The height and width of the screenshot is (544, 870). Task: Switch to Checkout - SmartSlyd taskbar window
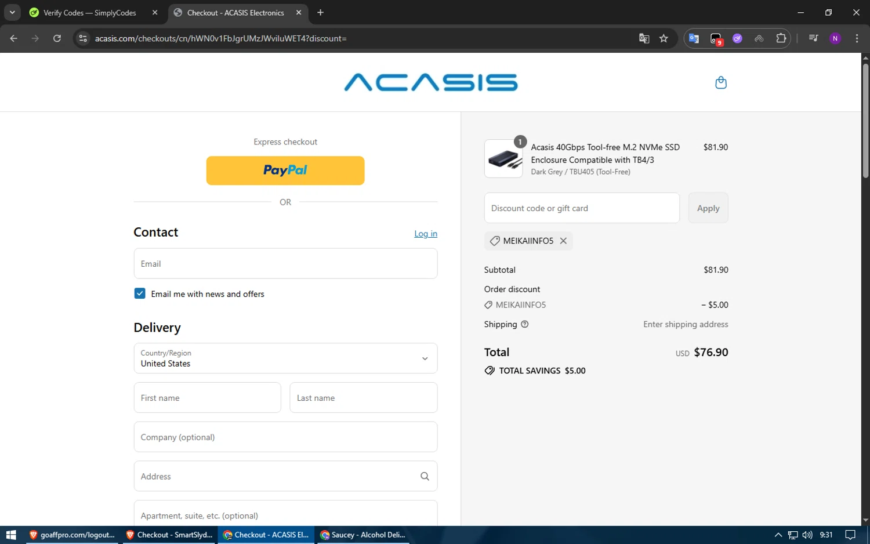pos(169,535)
